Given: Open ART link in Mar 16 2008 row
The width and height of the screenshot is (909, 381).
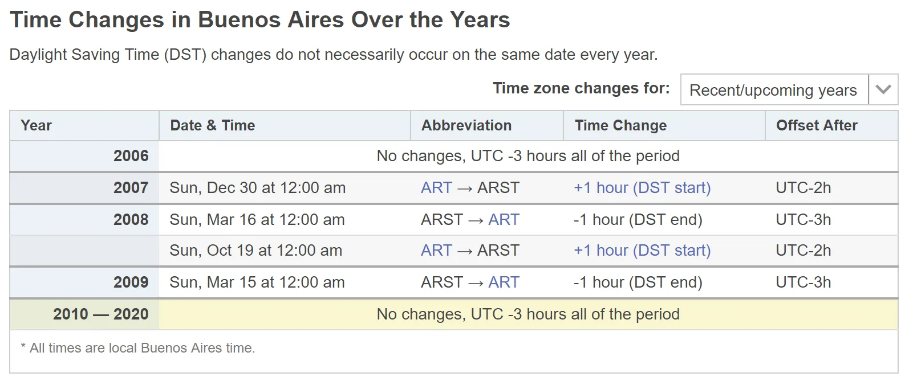Looking at the screenshot, I should click(504, 220).
